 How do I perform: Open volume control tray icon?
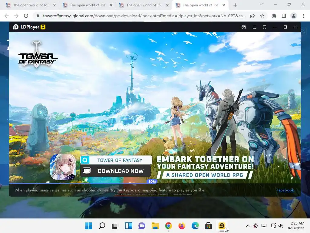[281, 225]
